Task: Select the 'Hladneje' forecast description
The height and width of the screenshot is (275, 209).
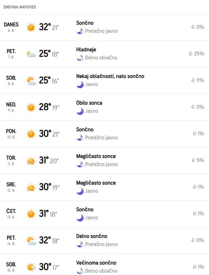Action: point(86,50)
